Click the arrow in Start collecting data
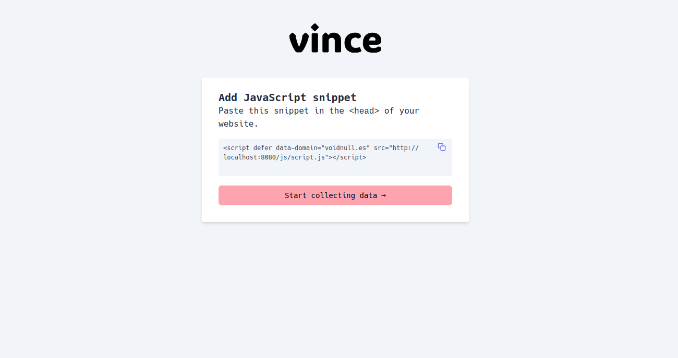Image resolution: width=678 pixels, height=358 pixels. 383,195
